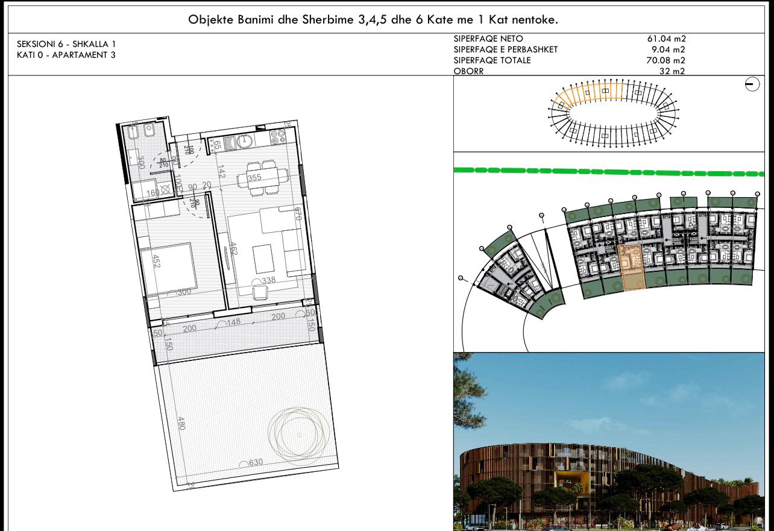
Task: Click the four-burner stove in the kitchen
Action: coord(278,138)
